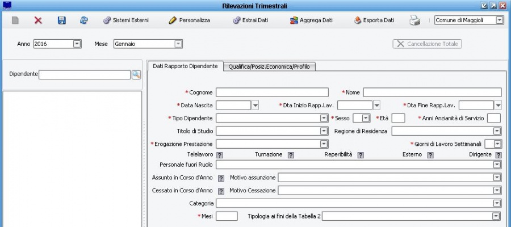Toggle the Reperibilità checkbox

[361, 155]
